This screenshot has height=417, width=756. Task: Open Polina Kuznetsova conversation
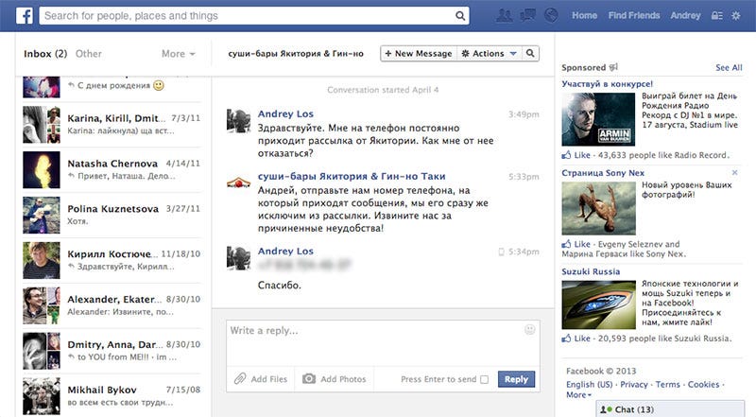pos(112,216)
